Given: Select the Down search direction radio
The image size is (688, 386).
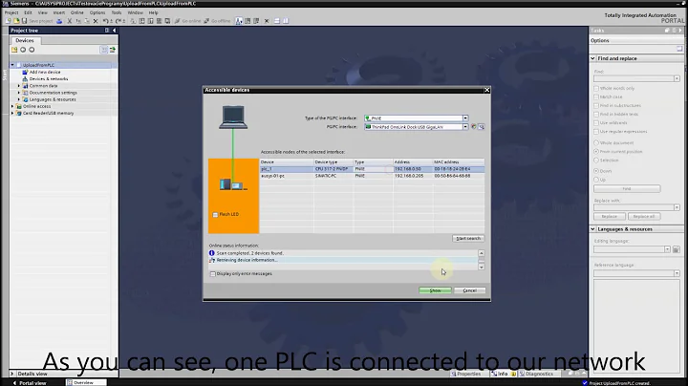Looking at the screenshot, I should [596, 171].
